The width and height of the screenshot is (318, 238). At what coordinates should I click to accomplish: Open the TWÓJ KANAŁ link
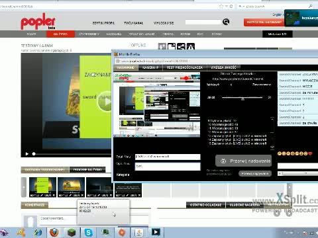point(133,23)
